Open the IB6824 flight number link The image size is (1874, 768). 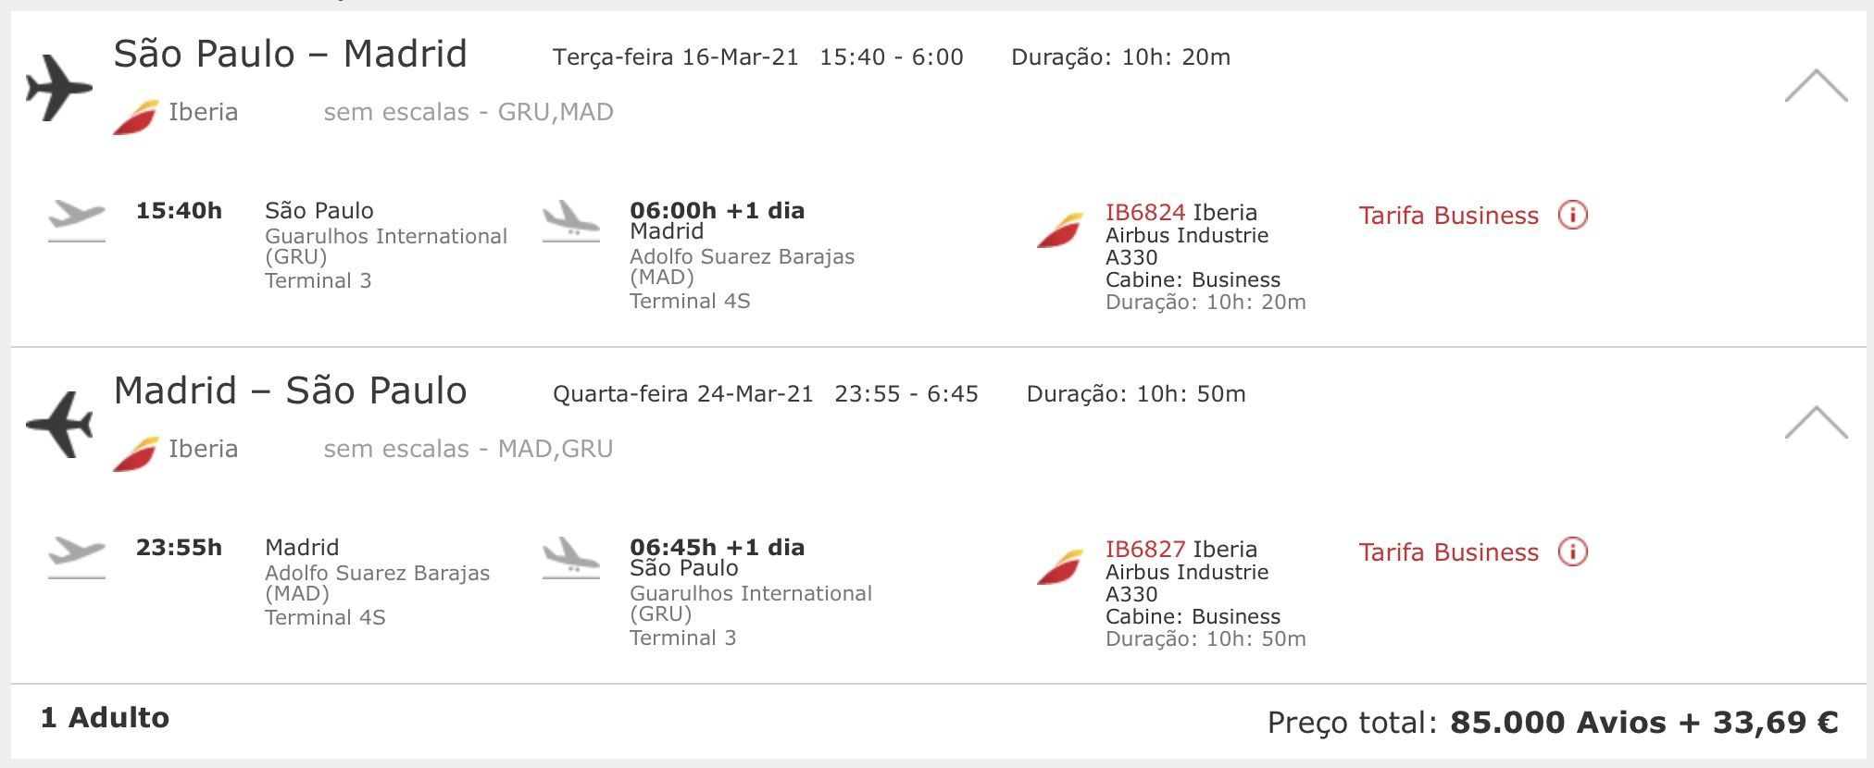point(1145,212)
